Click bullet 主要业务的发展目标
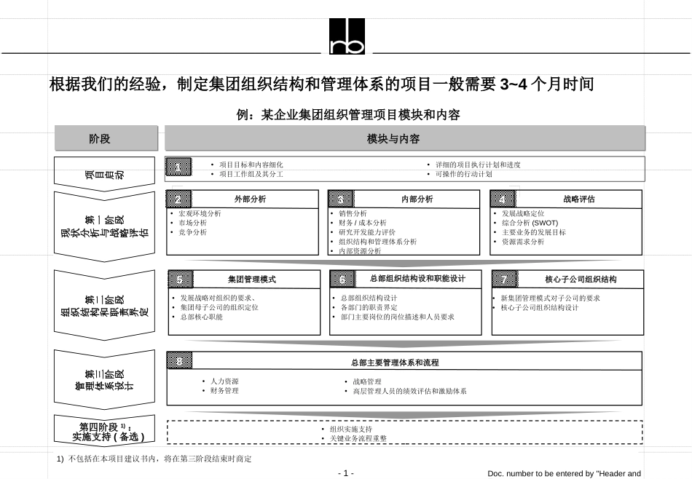The image size is (692, 479). 533,232
